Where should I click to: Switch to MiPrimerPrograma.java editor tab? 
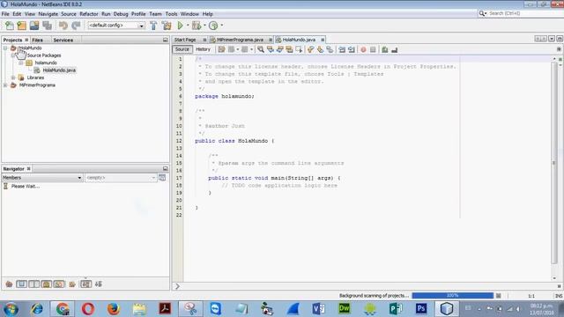(x=240, y=40)
